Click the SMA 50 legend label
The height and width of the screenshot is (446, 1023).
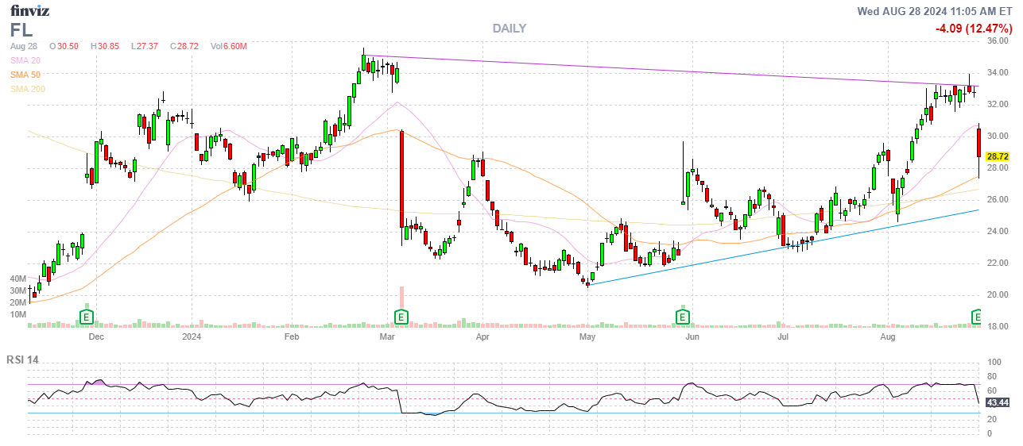(25, 75)
